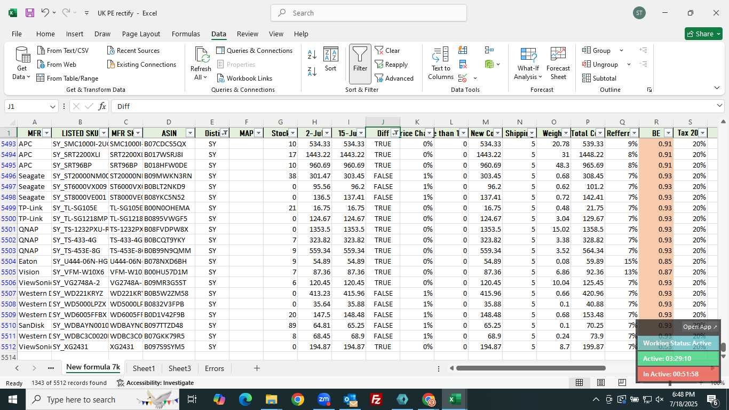Sort A to Z ascending

tap(312, 54)
